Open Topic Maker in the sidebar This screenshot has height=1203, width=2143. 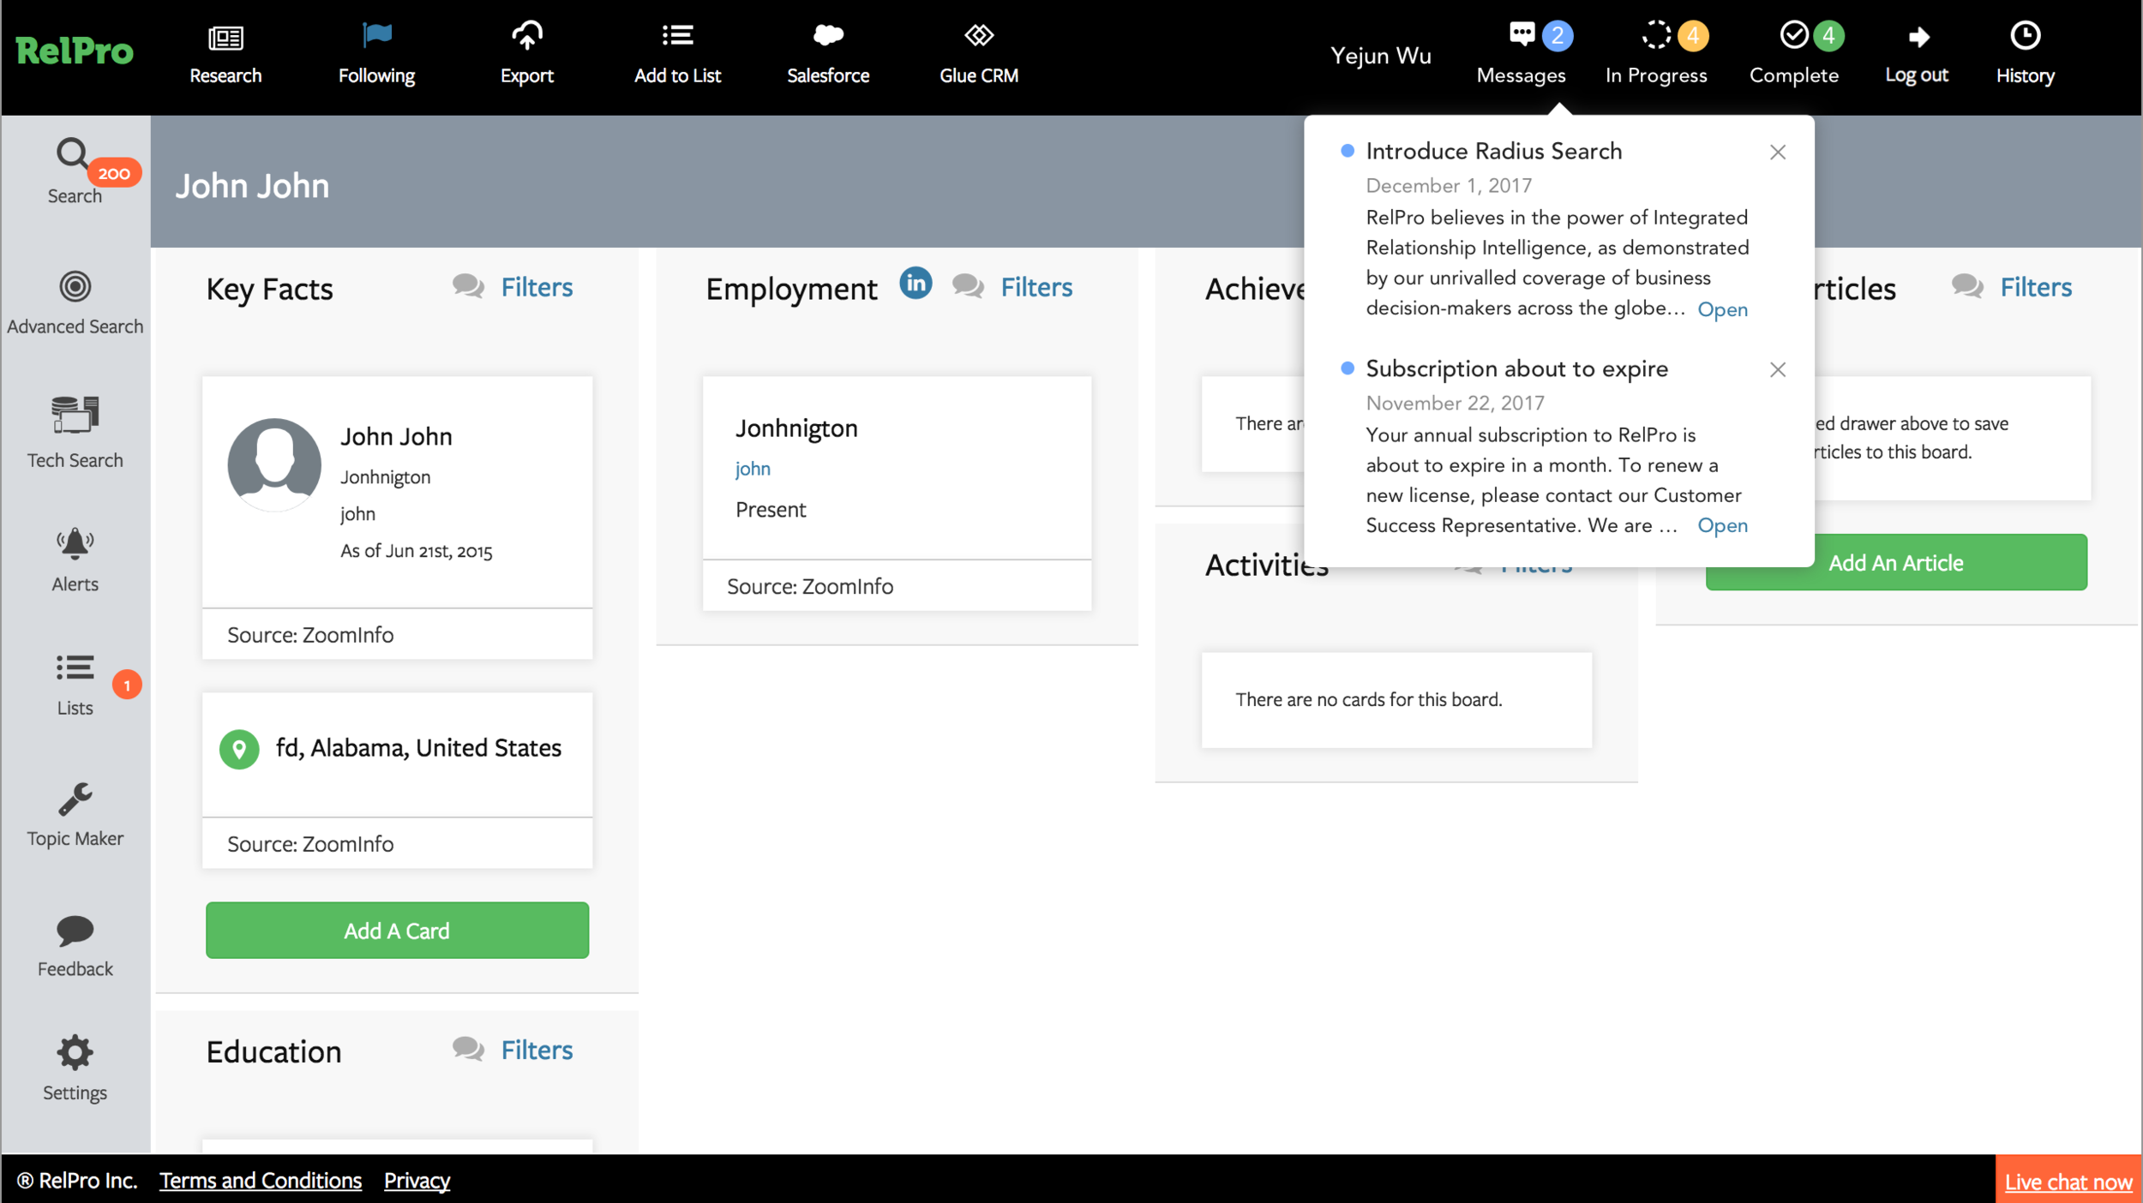click(x=75, y=816)
